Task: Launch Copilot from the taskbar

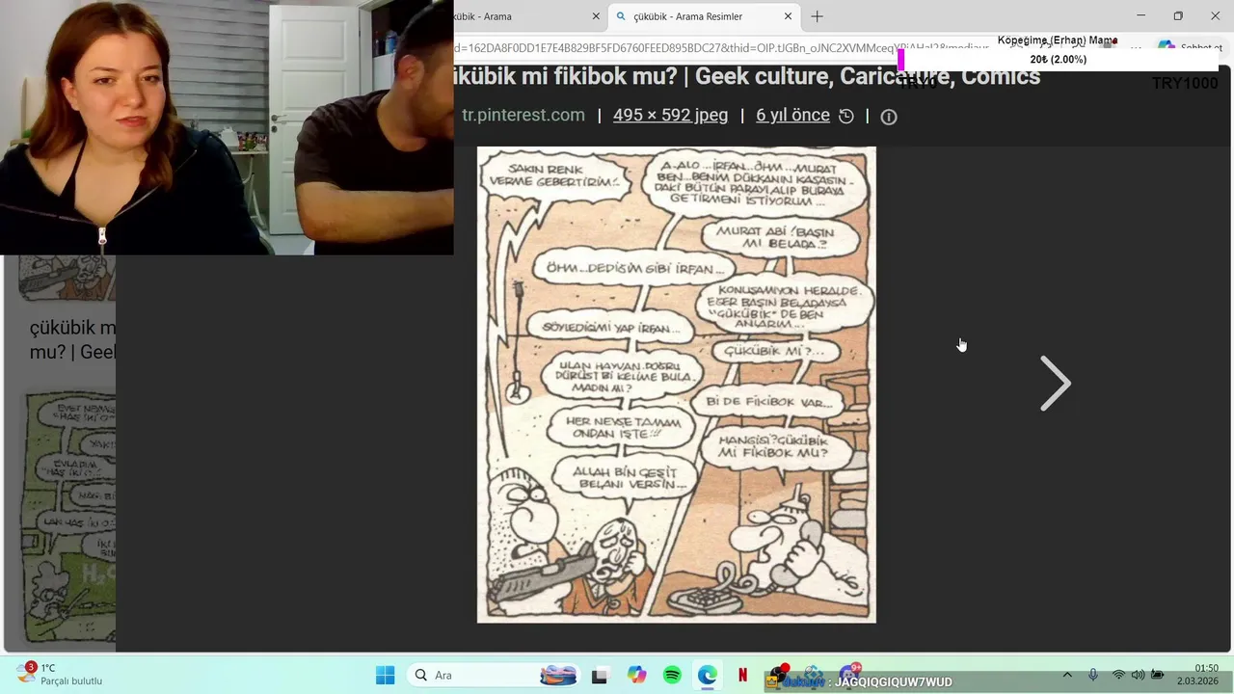Action: click(x=636, y=675)
